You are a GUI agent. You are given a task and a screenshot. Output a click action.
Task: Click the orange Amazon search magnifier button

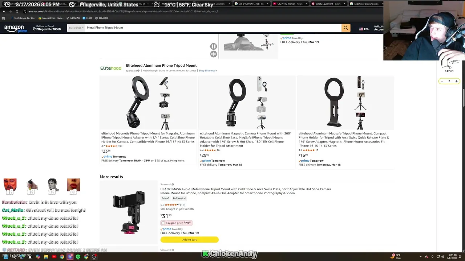346,28
